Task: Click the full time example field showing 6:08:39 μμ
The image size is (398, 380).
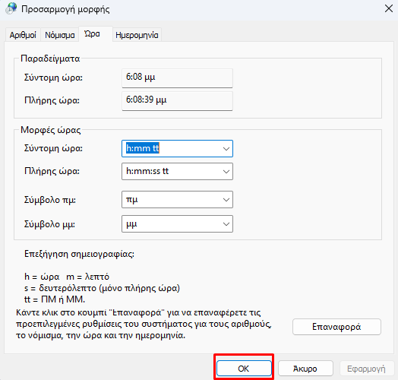Action: tap(177, 101)
